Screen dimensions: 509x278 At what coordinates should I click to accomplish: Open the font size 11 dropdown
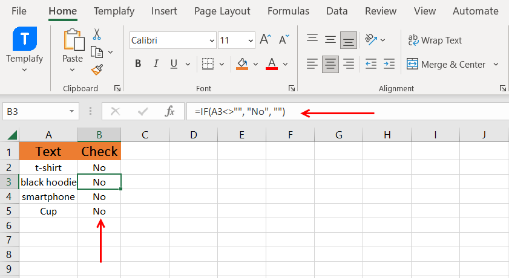[x=251, y=40]
